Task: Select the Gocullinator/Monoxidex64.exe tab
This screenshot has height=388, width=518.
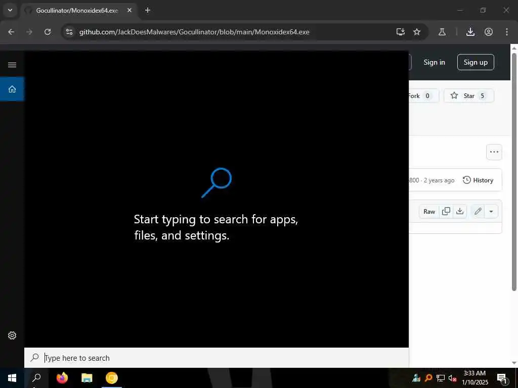Action: click(78, 10)
